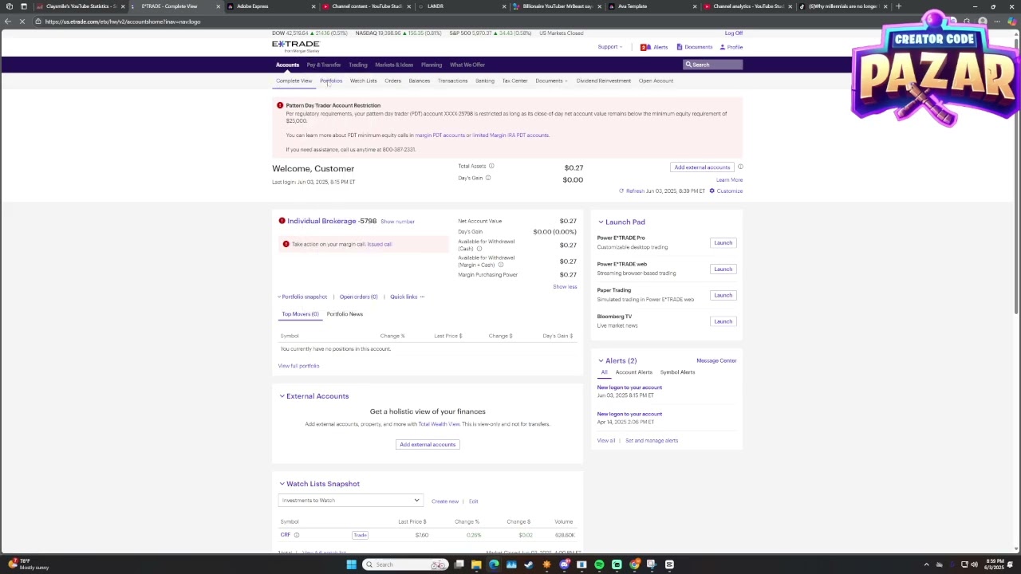Click the Log Off link
Image resolution: width=1021 pixels, height=574 pixels.
click(x=733, y=33)
